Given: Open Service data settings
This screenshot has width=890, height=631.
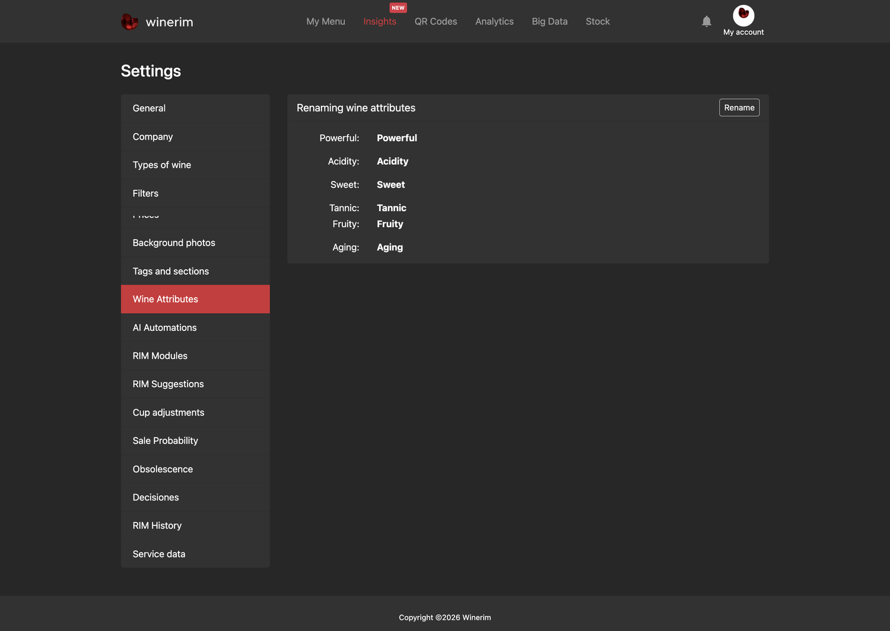Looking at the screenshot, I should 195,554.
